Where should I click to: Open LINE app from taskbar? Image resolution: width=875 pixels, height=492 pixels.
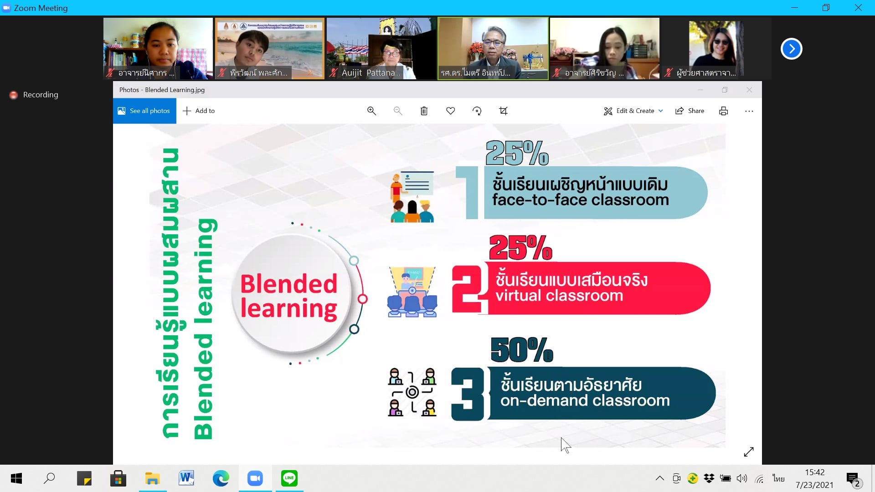coord(289,478)
